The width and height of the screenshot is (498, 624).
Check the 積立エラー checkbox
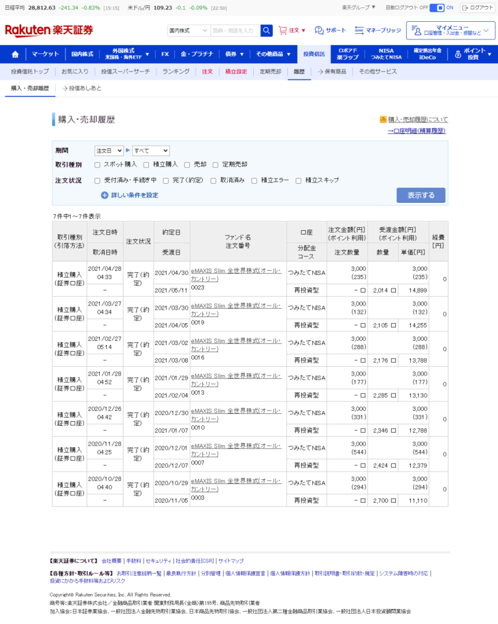[x=254, y=181]
